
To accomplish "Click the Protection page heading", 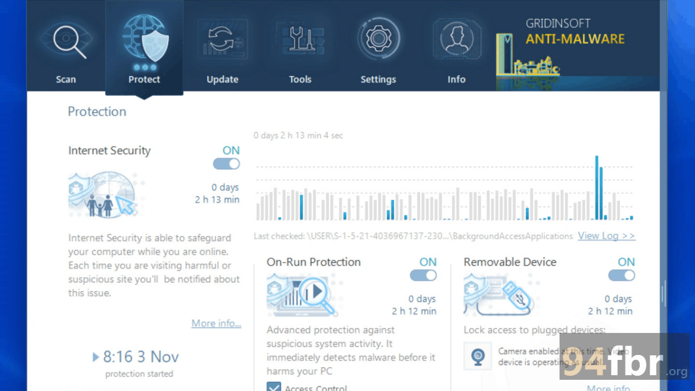I will [x=97, y=111].
